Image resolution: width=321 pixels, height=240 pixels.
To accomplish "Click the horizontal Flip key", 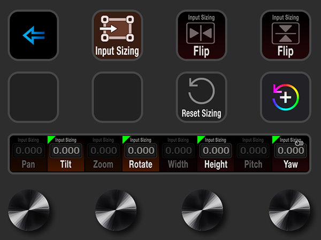I will point(202,35).
